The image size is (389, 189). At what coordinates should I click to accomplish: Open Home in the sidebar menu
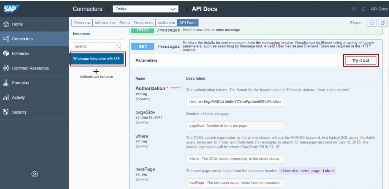click(35, 24)
